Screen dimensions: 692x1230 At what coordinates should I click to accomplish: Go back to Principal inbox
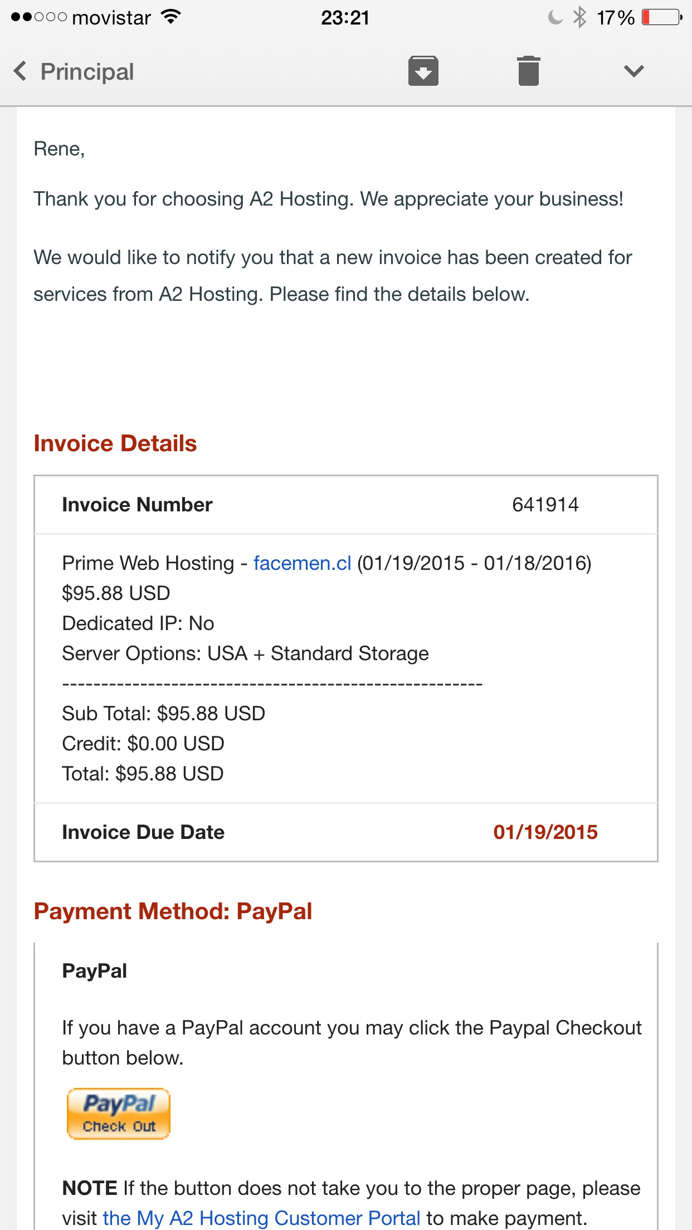(87, 72)
